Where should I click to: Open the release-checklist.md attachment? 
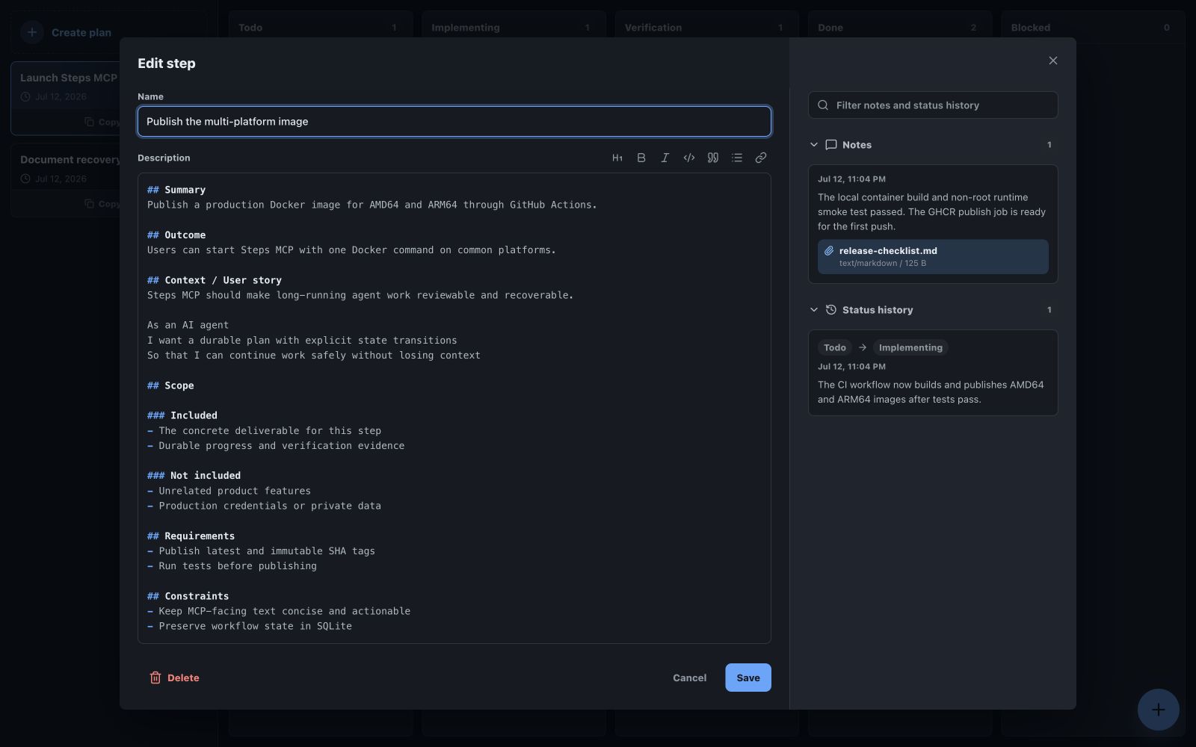click(x=933, y=256)
